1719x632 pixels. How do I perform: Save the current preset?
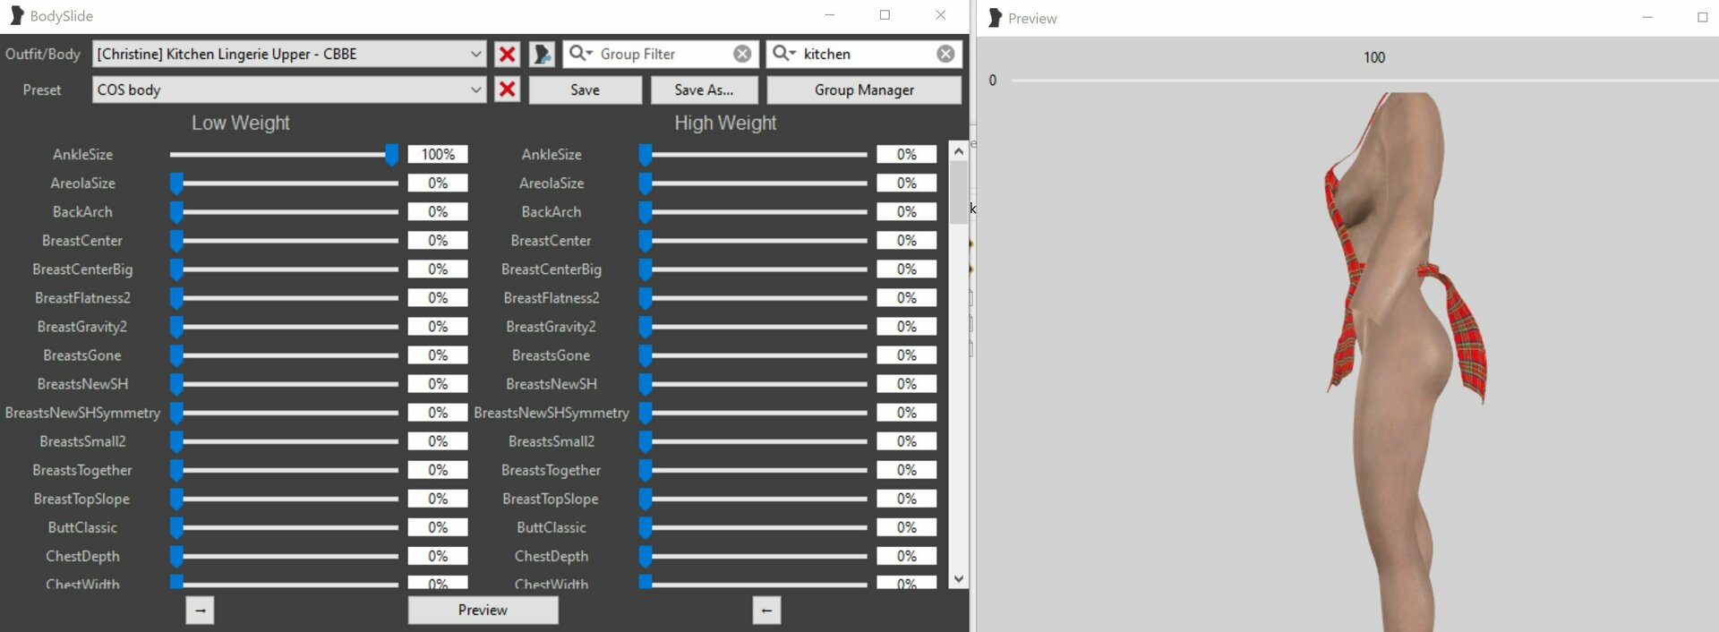(586, 90)
